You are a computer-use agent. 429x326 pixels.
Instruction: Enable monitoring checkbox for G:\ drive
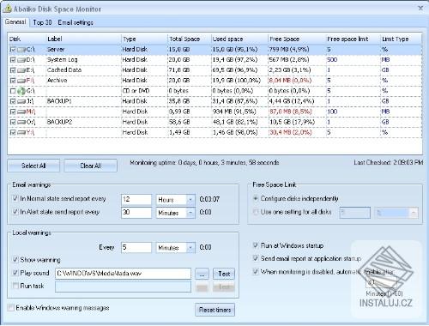(13, 91)
